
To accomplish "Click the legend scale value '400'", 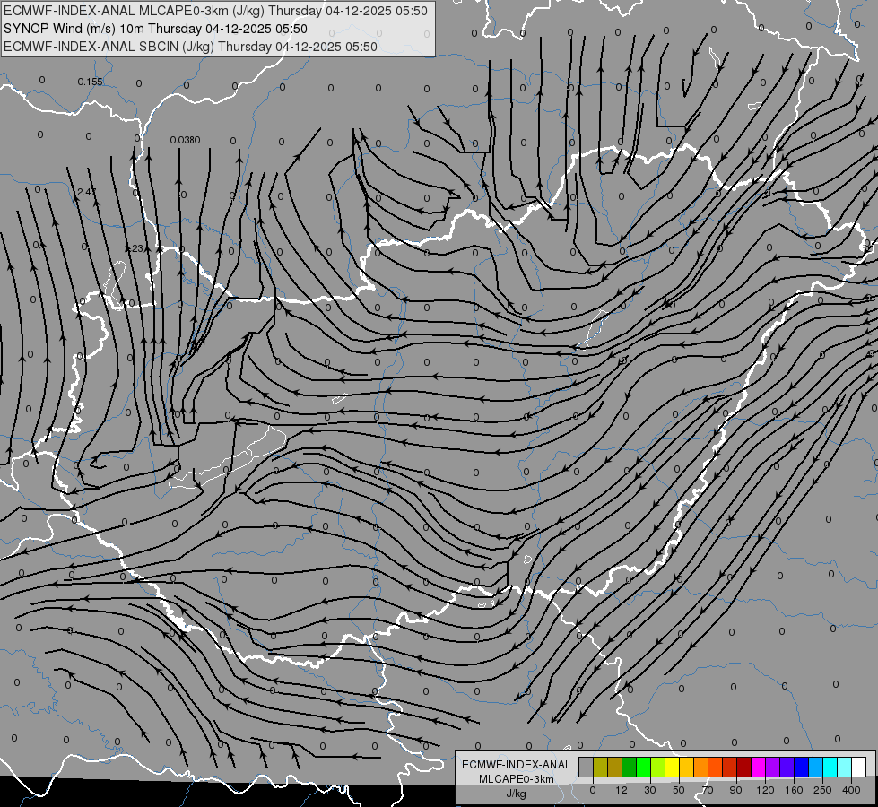I will (851, 790).
